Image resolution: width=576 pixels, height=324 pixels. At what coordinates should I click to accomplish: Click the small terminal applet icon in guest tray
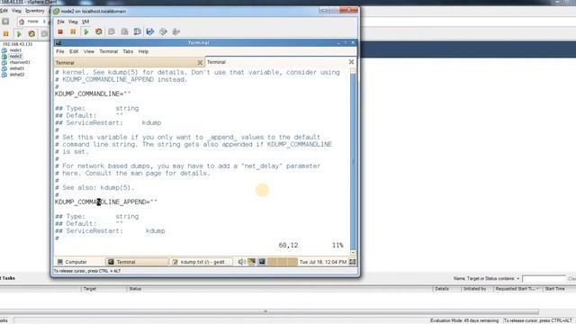pyautogui.click(x=262, y=262)
